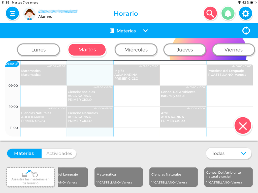This screenshot has width=258, height=193.
Task: Open notifications via the bell icon
Action: (228, 13)
